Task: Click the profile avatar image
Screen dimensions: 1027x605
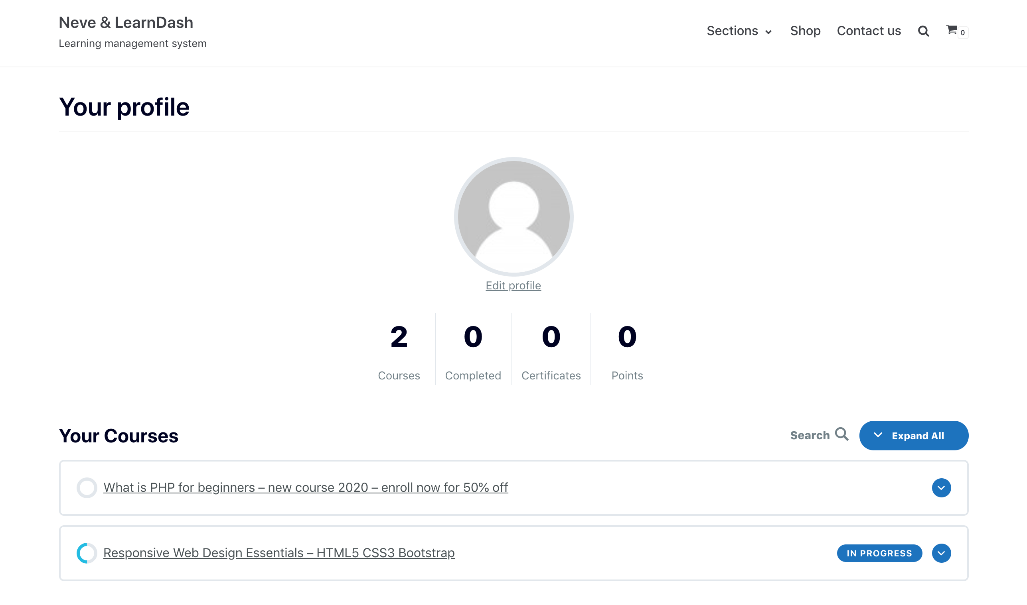Action: click(x=513, y=216)
